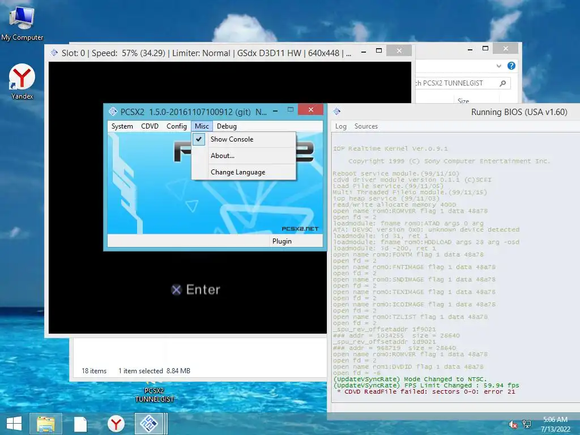This screenshot has height=435, width=580.
Task: Maximize the PCSX2 main window
Action: click(291, 110)
